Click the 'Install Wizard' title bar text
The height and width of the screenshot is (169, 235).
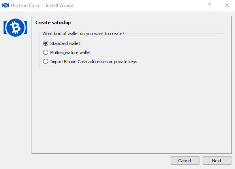60,6
